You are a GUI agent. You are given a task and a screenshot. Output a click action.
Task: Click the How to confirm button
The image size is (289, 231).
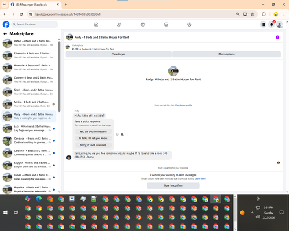[x=173, y=185]
